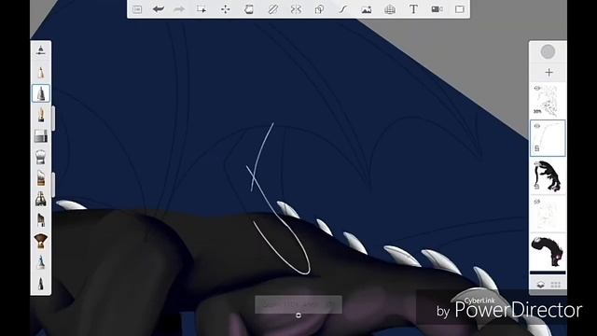Select the white round airbrush
Screen dimensions: 597x336
click(x=41, y=157)
